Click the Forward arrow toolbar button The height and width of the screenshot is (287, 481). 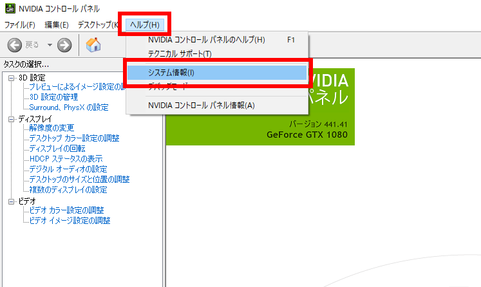[x=64, y=46]
